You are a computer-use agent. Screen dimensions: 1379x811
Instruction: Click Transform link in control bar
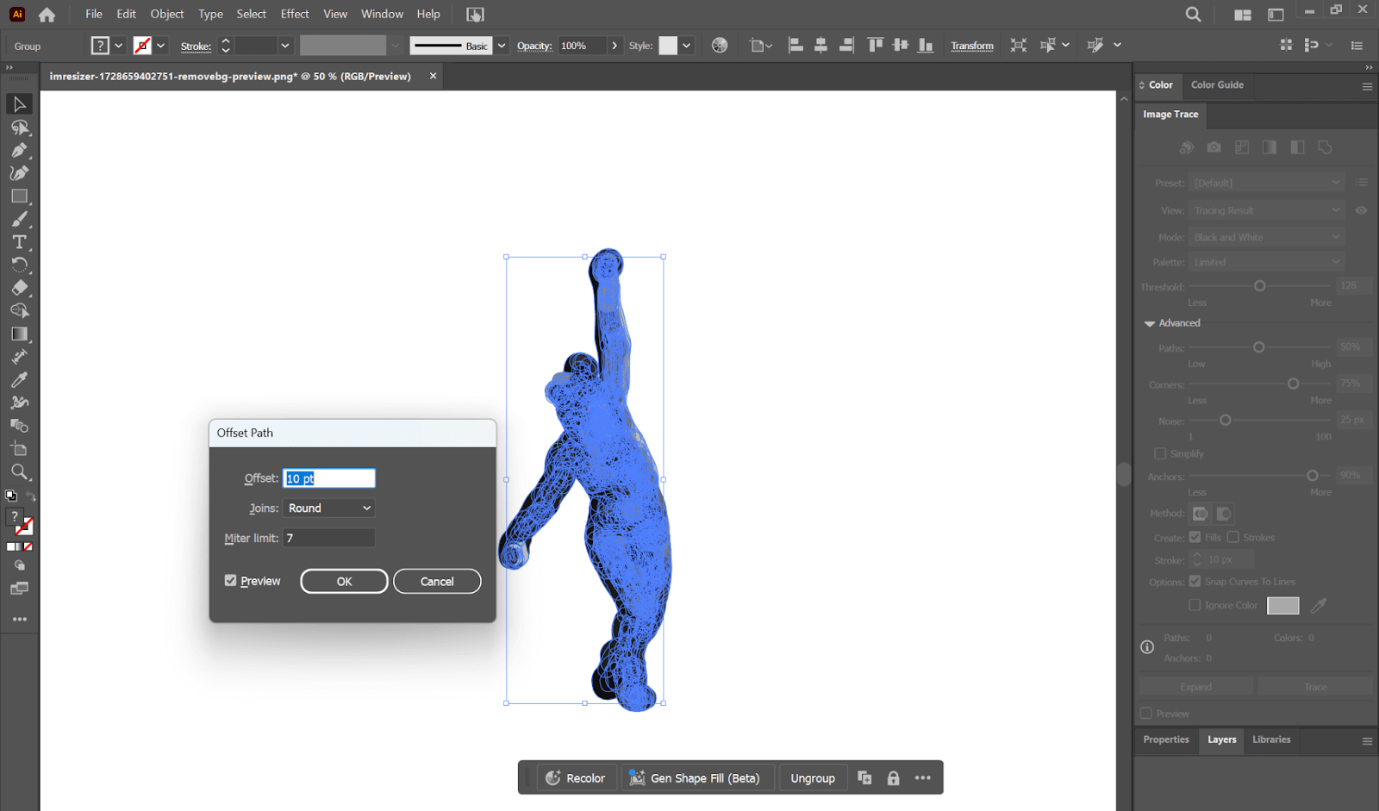972,46
